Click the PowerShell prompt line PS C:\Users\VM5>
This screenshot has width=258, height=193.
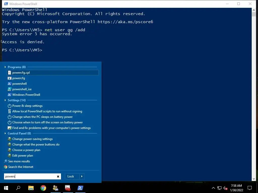[22, 50]
